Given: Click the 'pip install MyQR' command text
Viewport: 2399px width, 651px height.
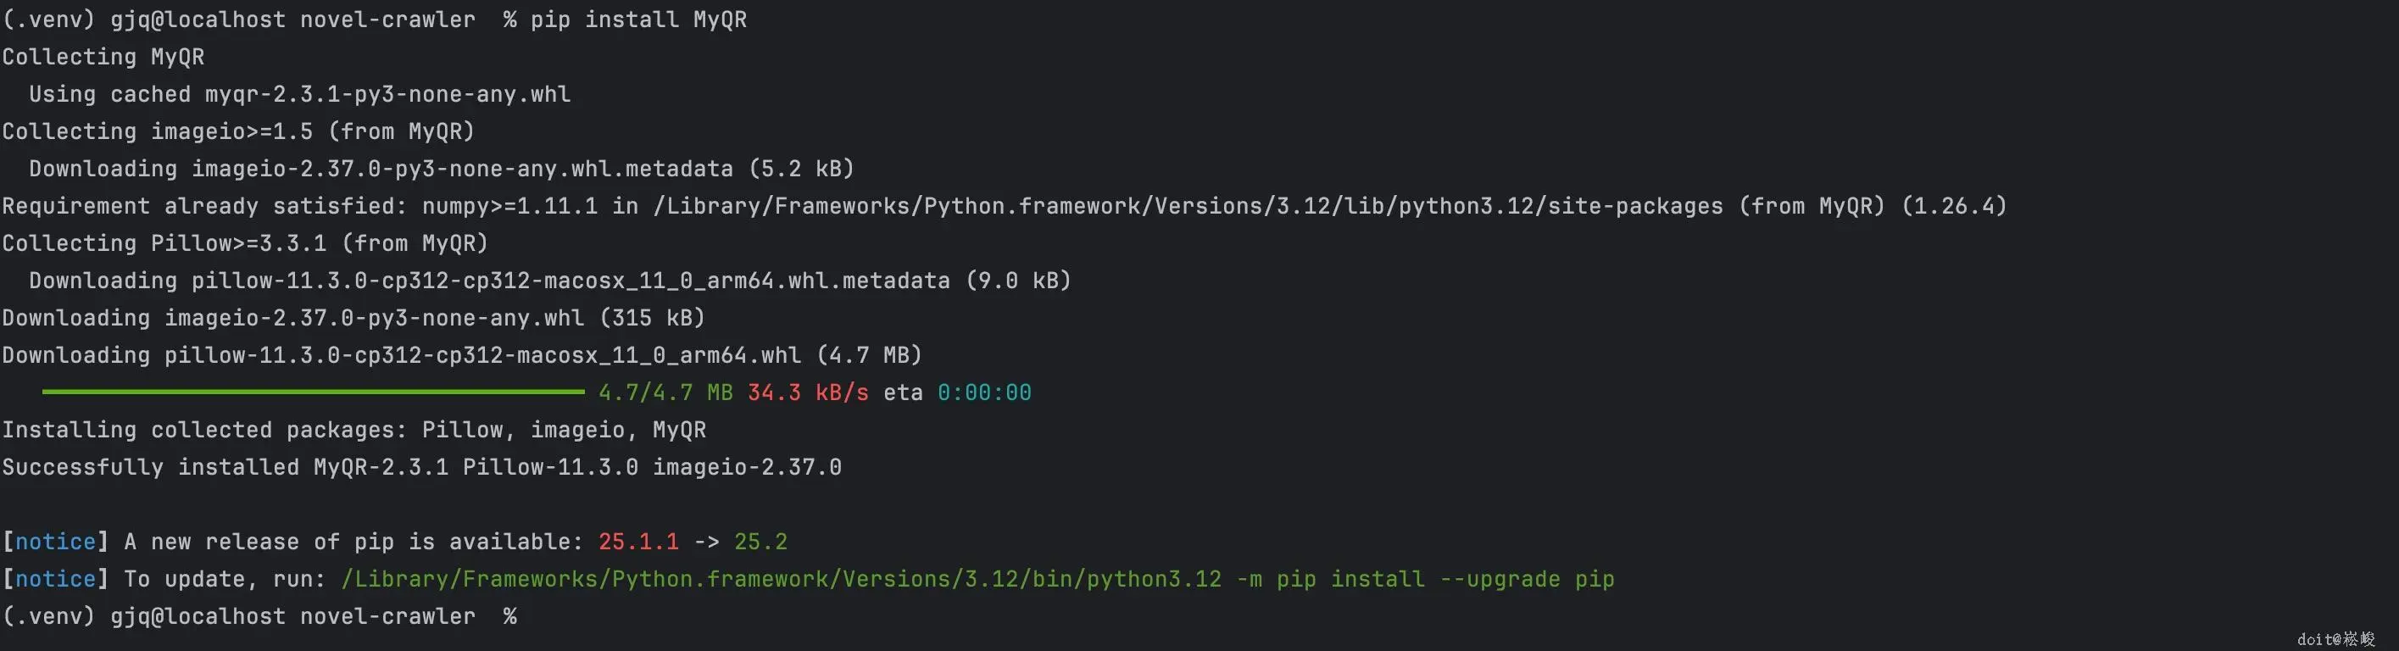Looking at the screenshot, I should 638,19.
